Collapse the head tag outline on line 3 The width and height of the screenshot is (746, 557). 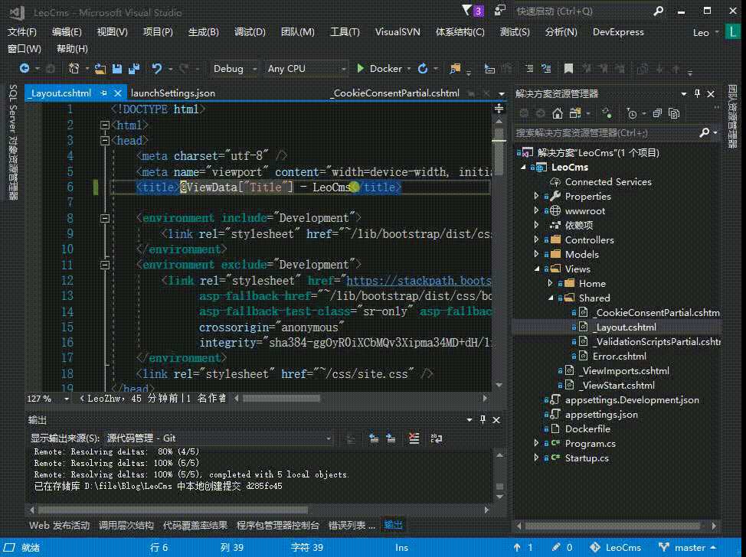pyautogui.click(x=105, y=140)
